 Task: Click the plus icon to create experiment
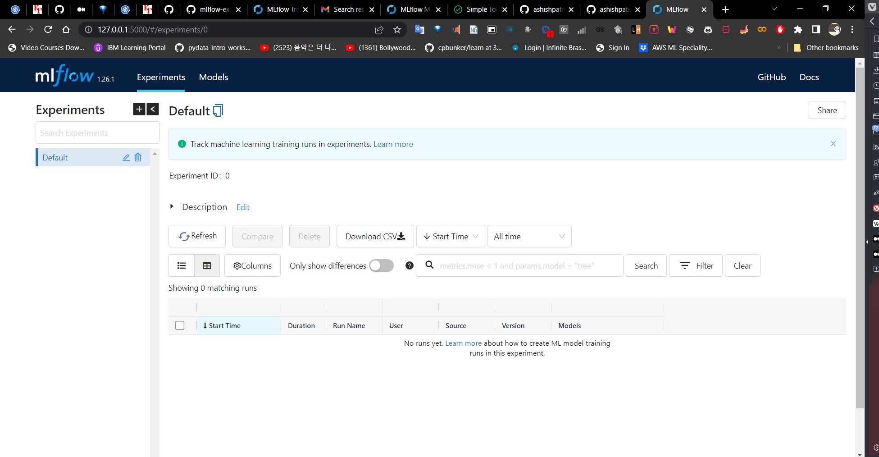click(139, 109)
